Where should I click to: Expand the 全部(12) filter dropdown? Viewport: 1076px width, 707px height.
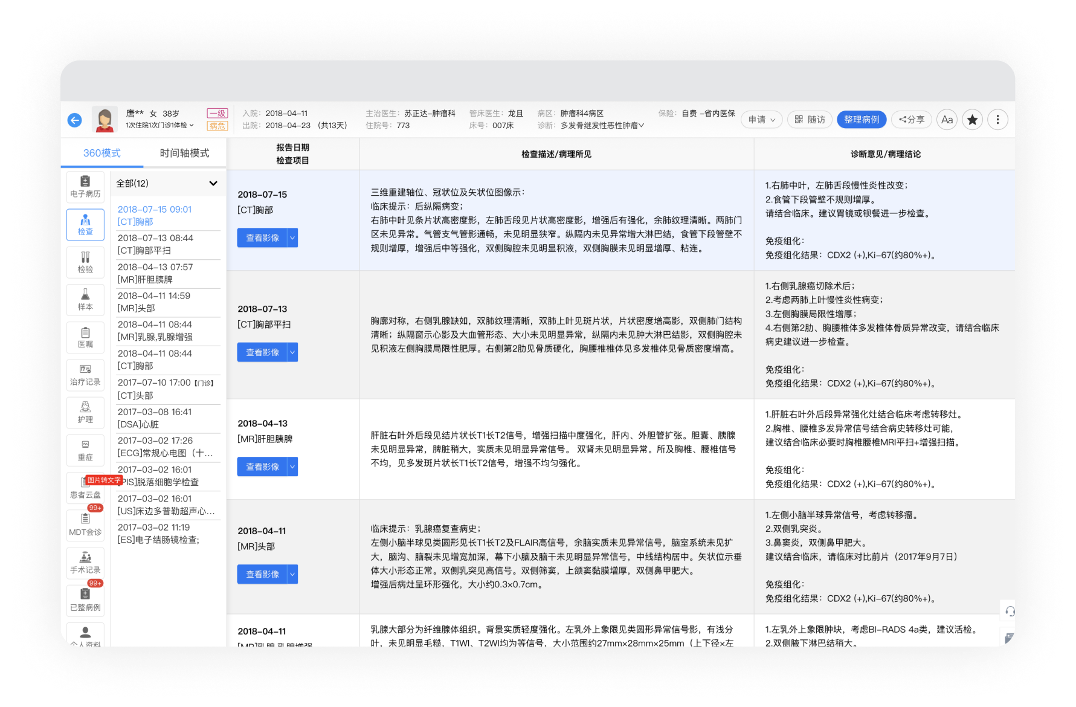[213, 184]
